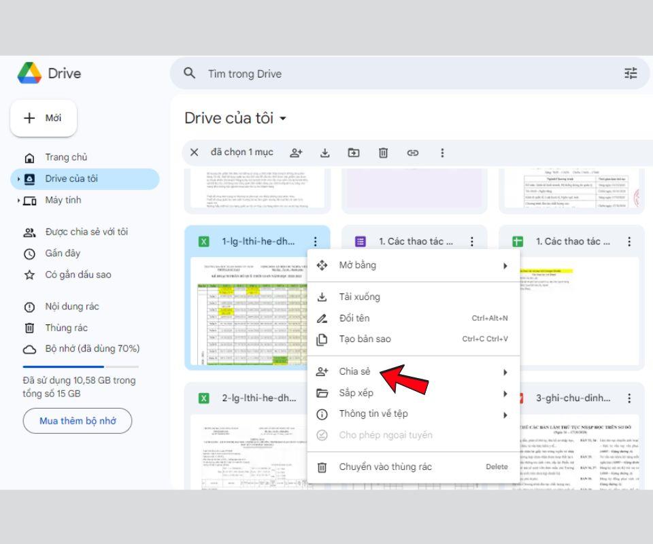The width and height of the screenshot is (653, 544).
Task: Open more actions in selection toolbar
Action: 442,153
